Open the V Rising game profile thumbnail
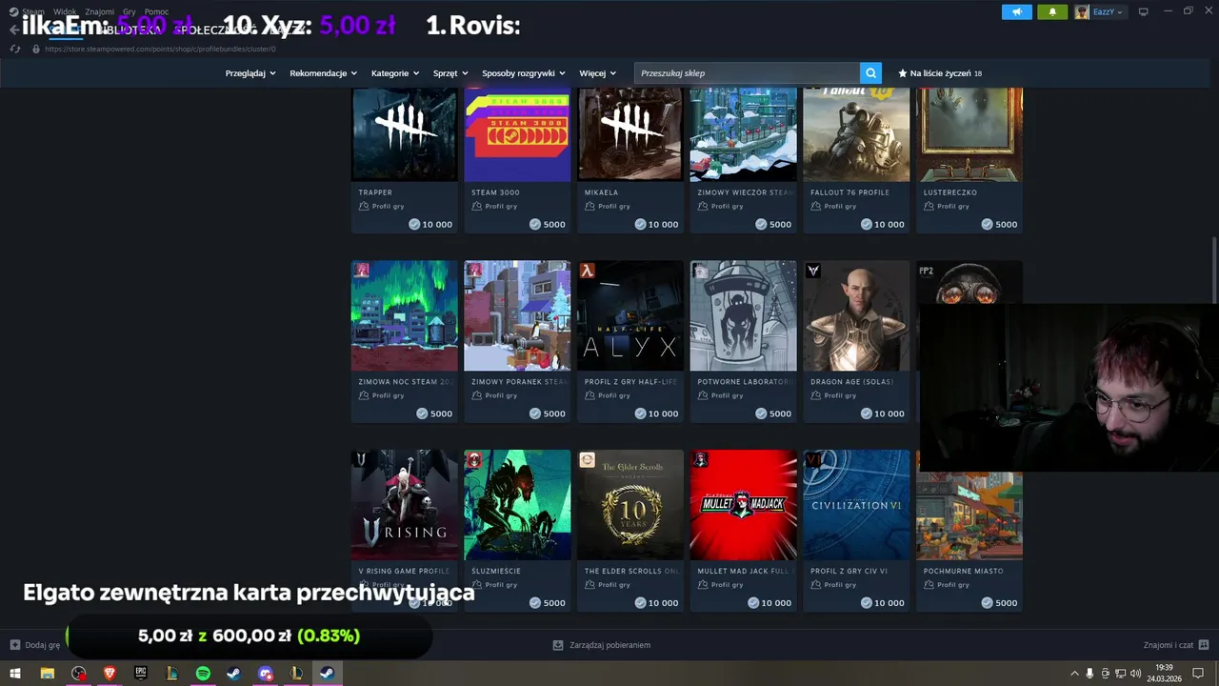The image size is (1219, 686). (404, 505)
